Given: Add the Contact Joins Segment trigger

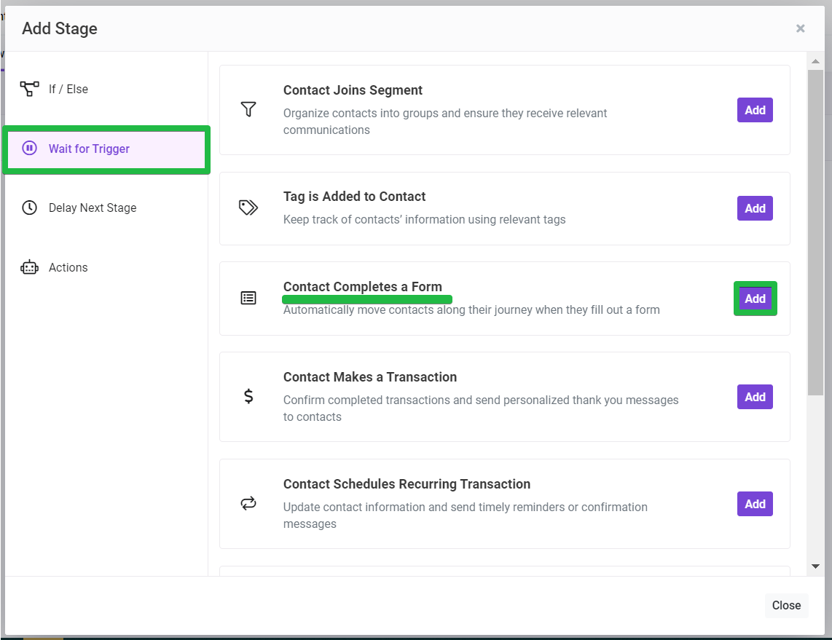Looking at the screenshot, I should tap(755, 110).
